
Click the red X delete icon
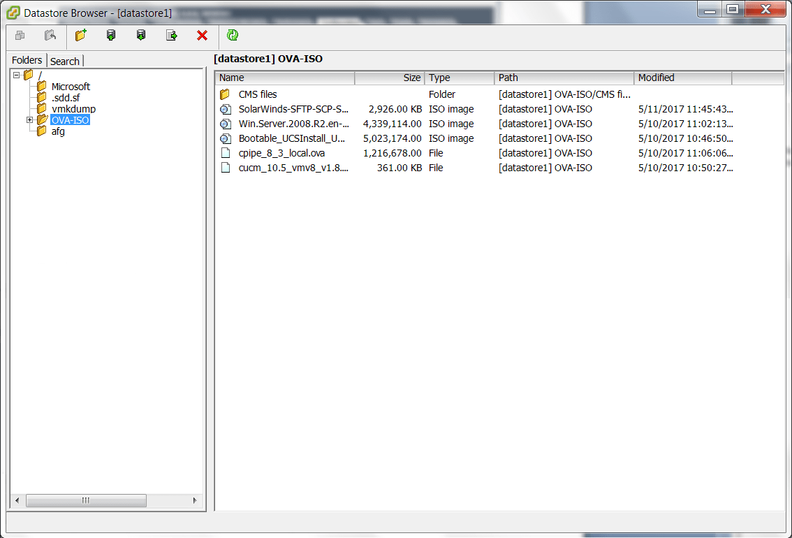pyautogui.click(x=202, y=36)
